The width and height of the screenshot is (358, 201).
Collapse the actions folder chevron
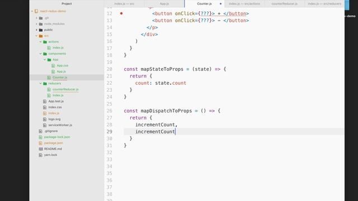(41, 42)
